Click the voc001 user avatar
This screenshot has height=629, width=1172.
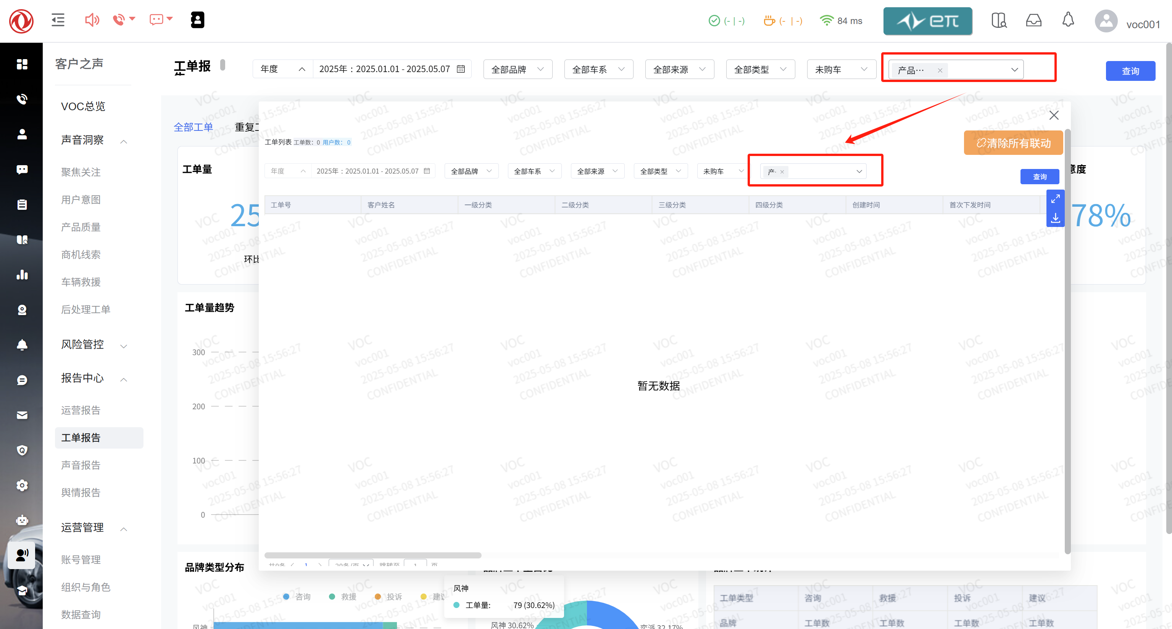coord(1106,21)
